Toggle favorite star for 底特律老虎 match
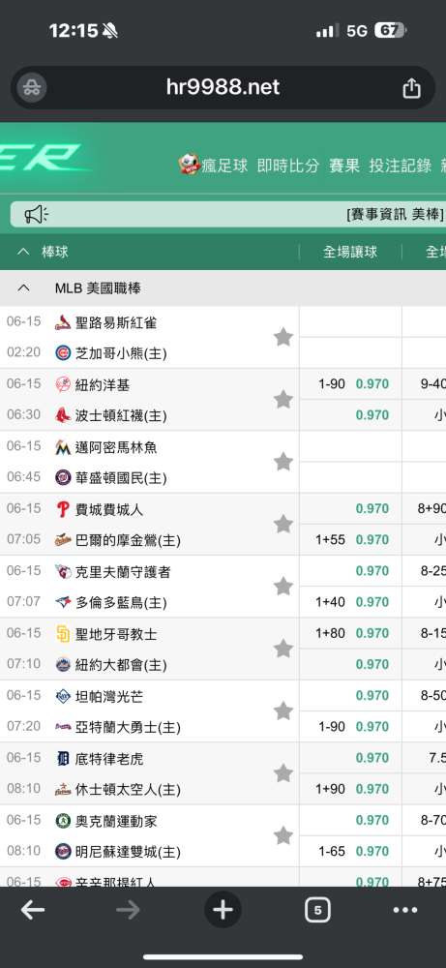Screen dimensions: 446x968 pyautogui.click(x=283, y=773)
